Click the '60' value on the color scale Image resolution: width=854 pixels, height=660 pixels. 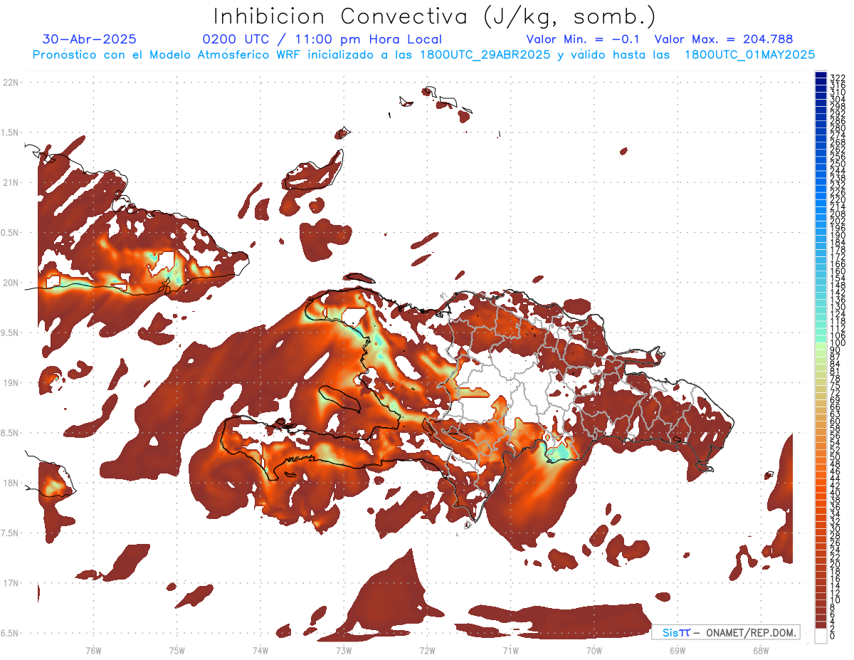(x=835, y=421)
